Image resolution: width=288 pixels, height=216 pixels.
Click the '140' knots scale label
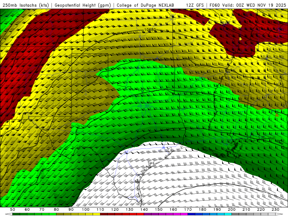tap(144, 210)
